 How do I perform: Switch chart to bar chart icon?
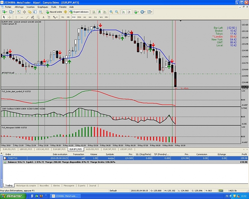(x=94, y=12)
